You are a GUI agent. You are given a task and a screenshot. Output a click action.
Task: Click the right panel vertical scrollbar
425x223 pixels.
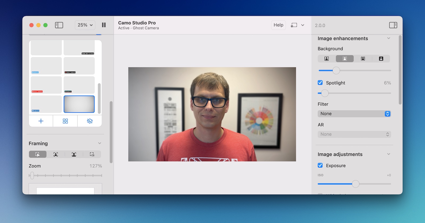400,70
